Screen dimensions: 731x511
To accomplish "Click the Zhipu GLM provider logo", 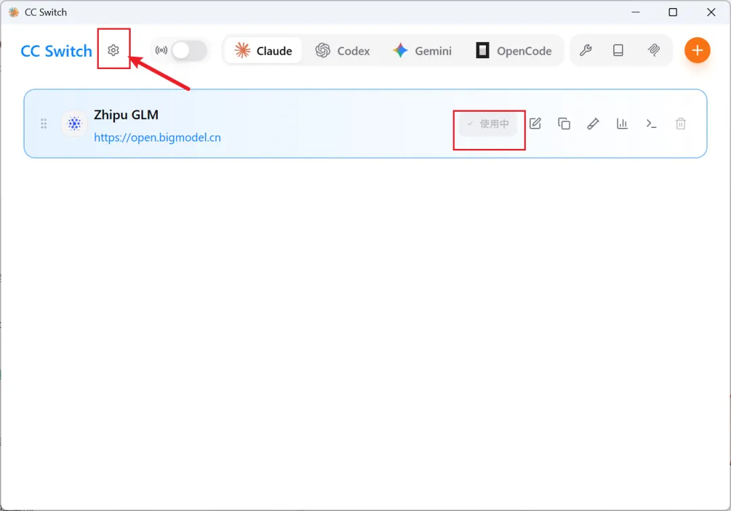I will (x=74, y=124).
